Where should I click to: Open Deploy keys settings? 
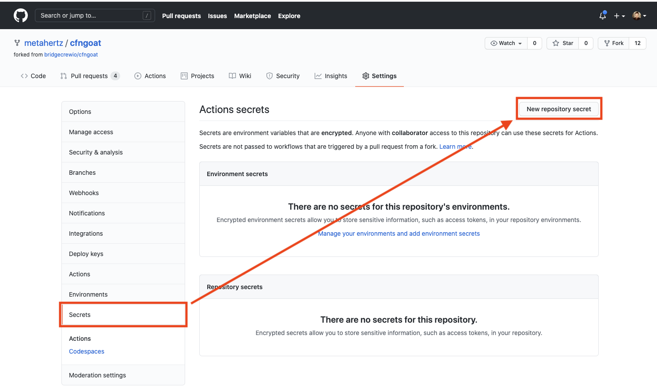pyautogui.click(x=123, y=254)
